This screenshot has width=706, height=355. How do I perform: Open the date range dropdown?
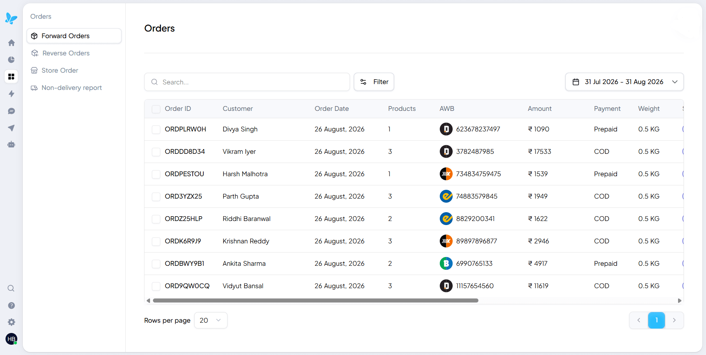tap(624, 82)
